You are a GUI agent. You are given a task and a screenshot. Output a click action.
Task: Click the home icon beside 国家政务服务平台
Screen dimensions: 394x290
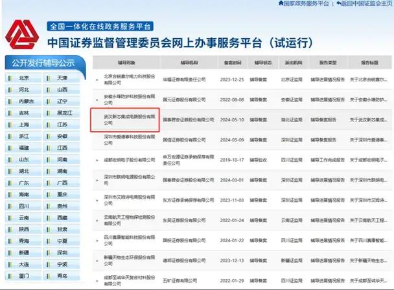point(281,3)
